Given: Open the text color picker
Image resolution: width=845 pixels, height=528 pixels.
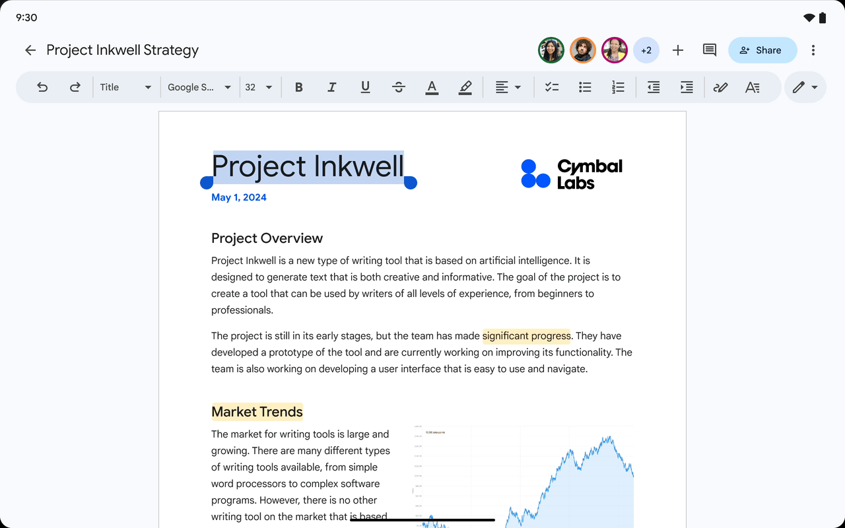Looking at the screenshot, I should pos(432,86).
